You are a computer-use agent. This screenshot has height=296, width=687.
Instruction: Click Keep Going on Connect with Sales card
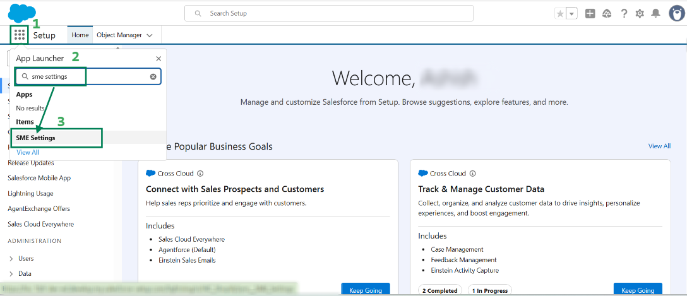pos(366,290)
